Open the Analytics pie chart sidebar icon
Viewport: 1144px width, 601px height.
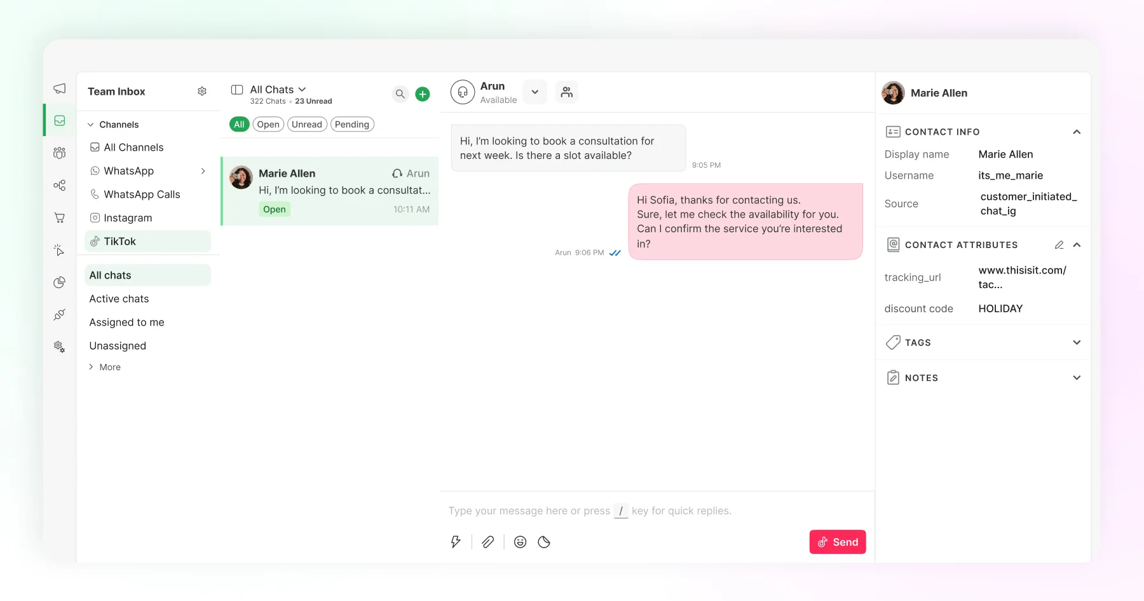[x=60, y=282]
